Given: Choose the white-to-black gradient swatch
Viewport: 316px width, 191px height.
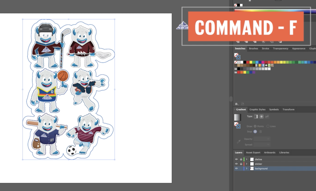Looking at the screenshot, I should pyautogui.click(x=257, y=65).
